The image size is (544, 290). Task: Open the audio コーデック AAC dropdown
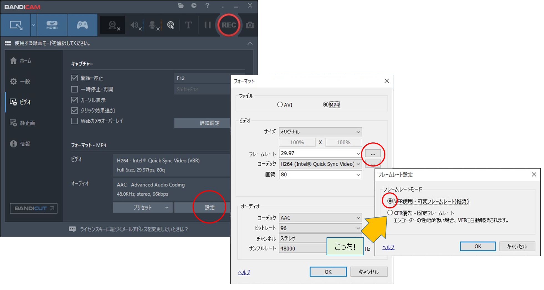tap(320, 218)
